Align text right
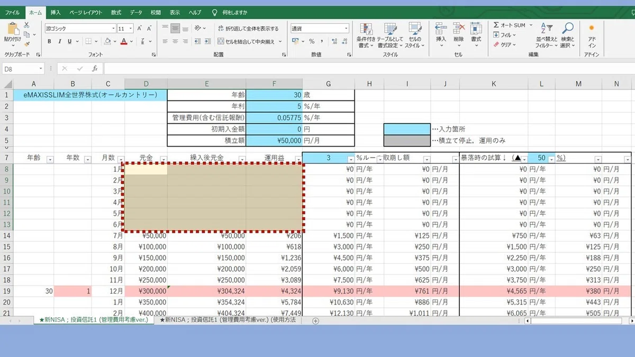This screenshot has width=635, height=357. (185, 41)
